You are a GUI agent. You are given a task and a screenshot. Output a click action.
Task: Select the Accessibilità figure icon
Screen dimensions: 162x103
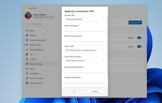(27, 73)
